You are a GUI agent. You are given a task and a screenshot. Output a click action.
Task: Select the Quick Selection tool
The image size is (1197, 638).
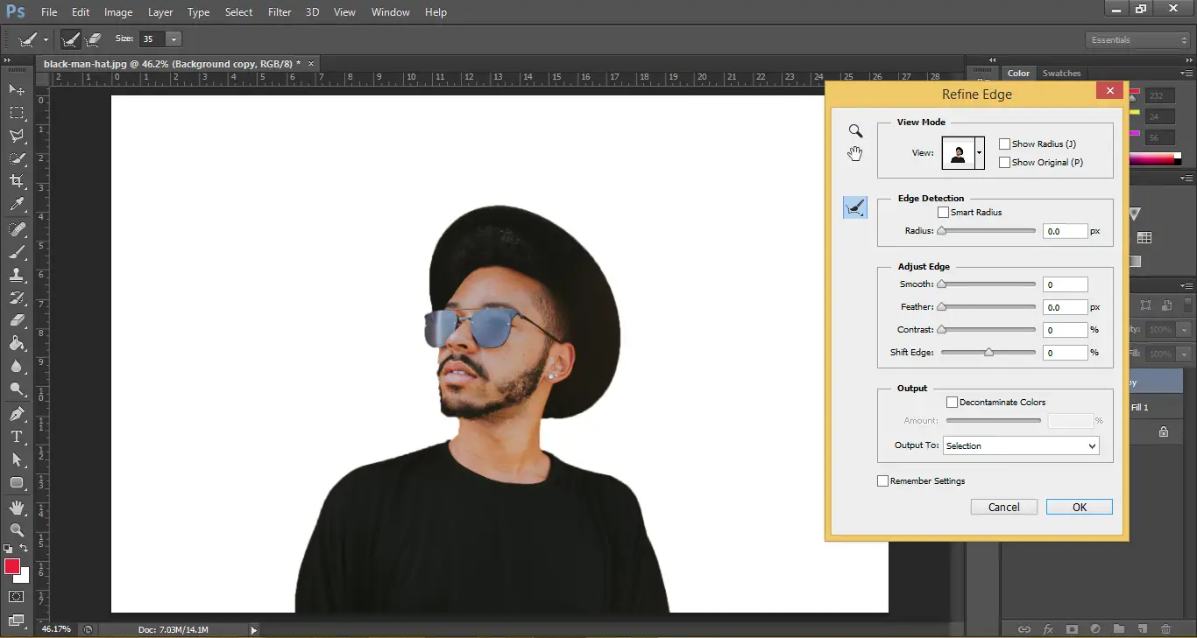tap(17, 158)
